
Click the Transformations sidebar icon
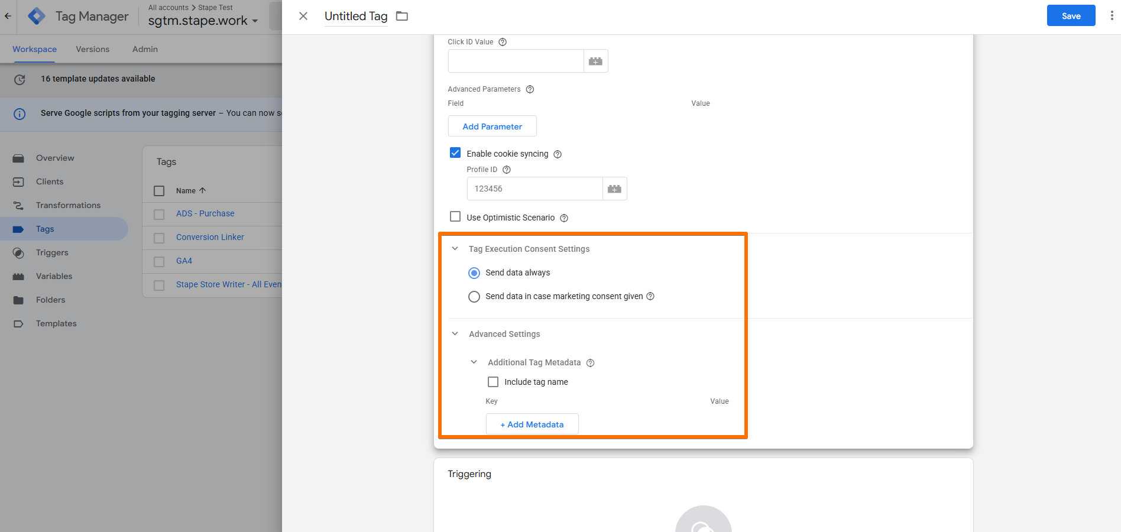coord(18,206)
